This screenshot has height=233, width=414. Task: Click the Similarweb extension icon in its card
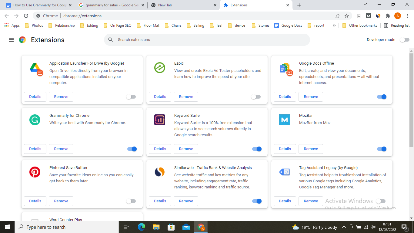[x=160, y=172]
